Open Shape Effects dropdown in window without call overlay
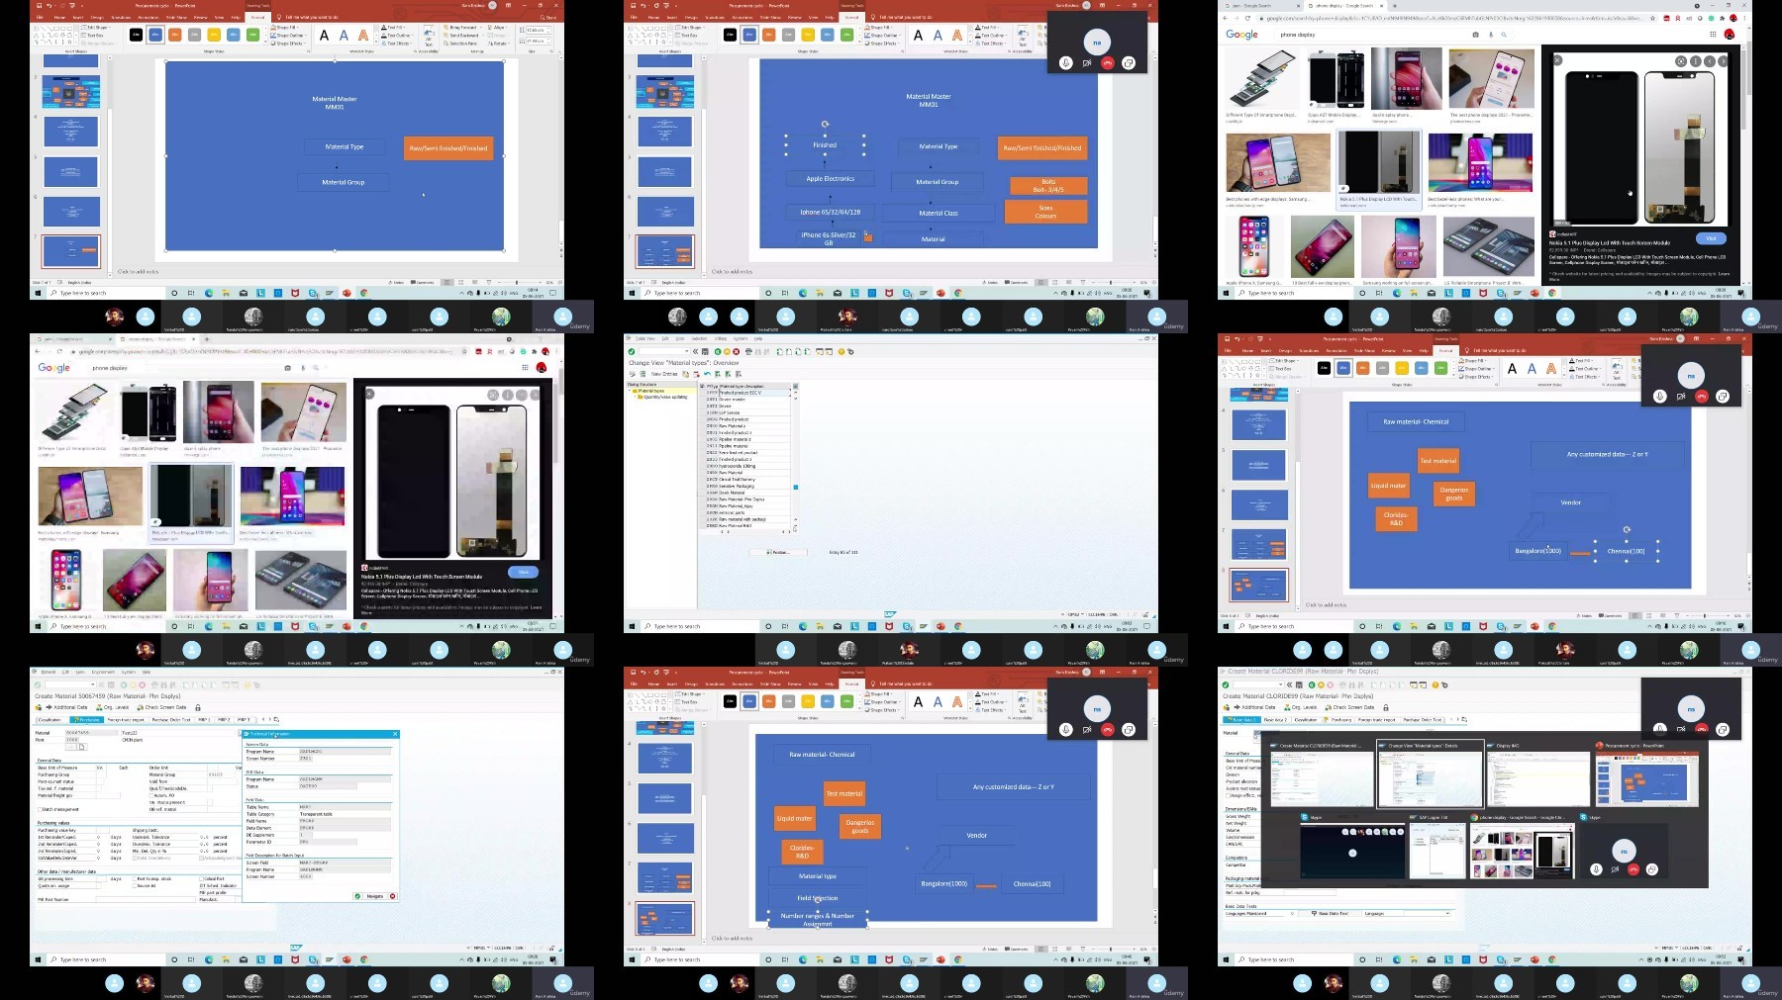Viewport: 1782px width, 1000px height. click(288, 44)
